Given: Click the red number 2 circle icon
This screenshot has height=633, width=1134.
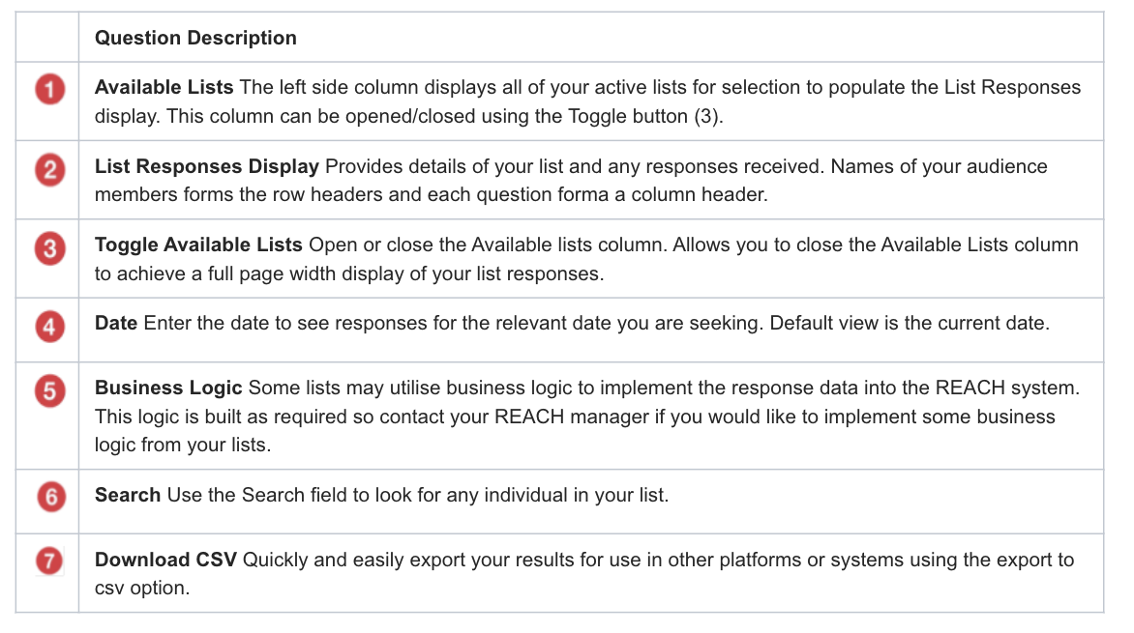Looking at the screenshot, I should [x=48, y=170].
